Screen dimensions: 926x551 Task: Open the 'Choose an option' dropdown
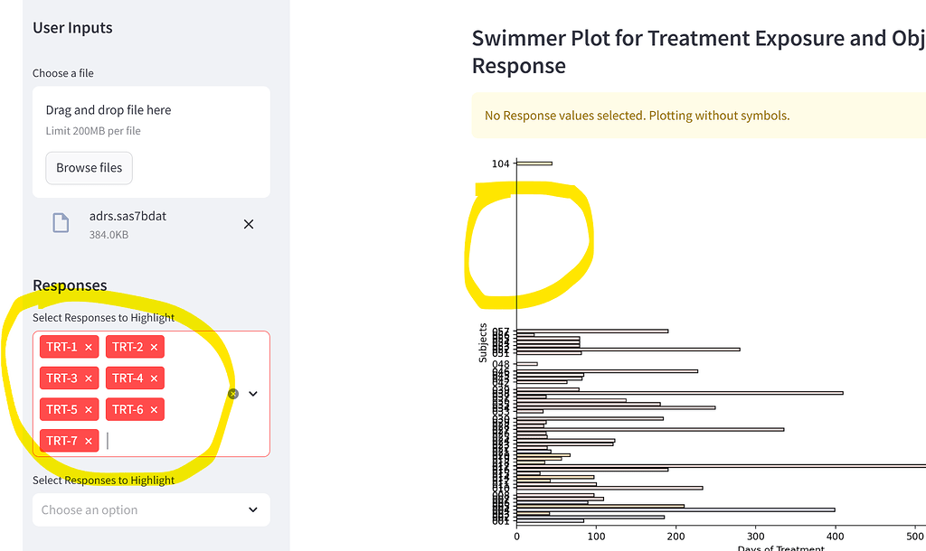point(136,509)
